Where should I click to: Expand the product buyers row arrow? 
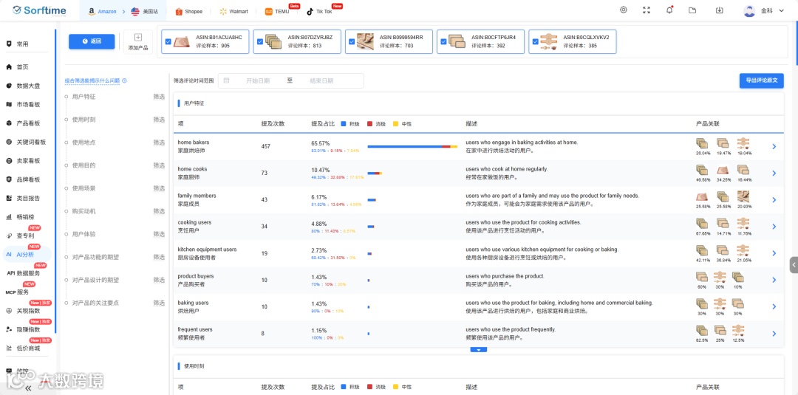(774, 280)
